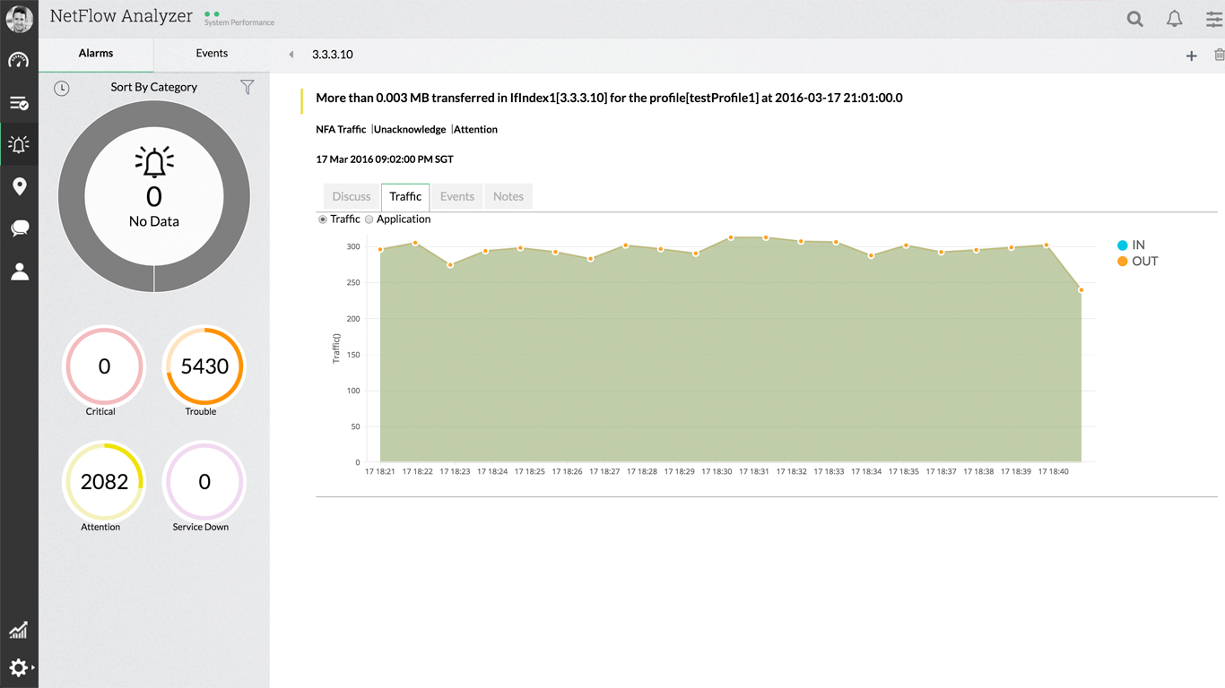The image size is (1225, 688).
Task: Click the last chart data point at 240
Action: tap(1082, 290)
